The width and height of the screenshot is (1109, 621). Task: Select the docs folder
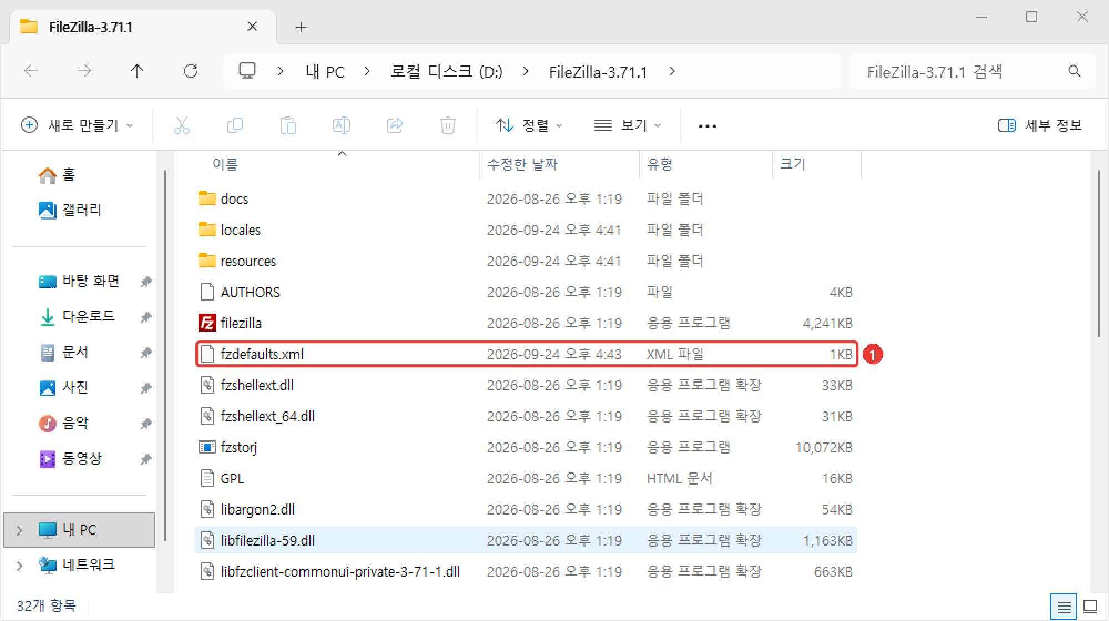coord(526,198)
